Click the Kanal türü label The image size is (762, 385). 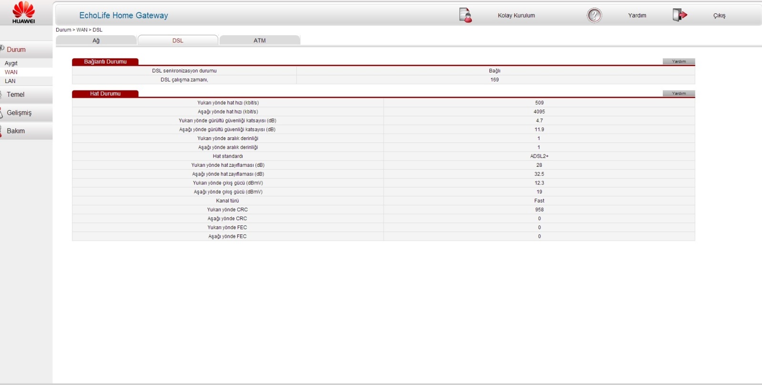[x=228, y=201]
